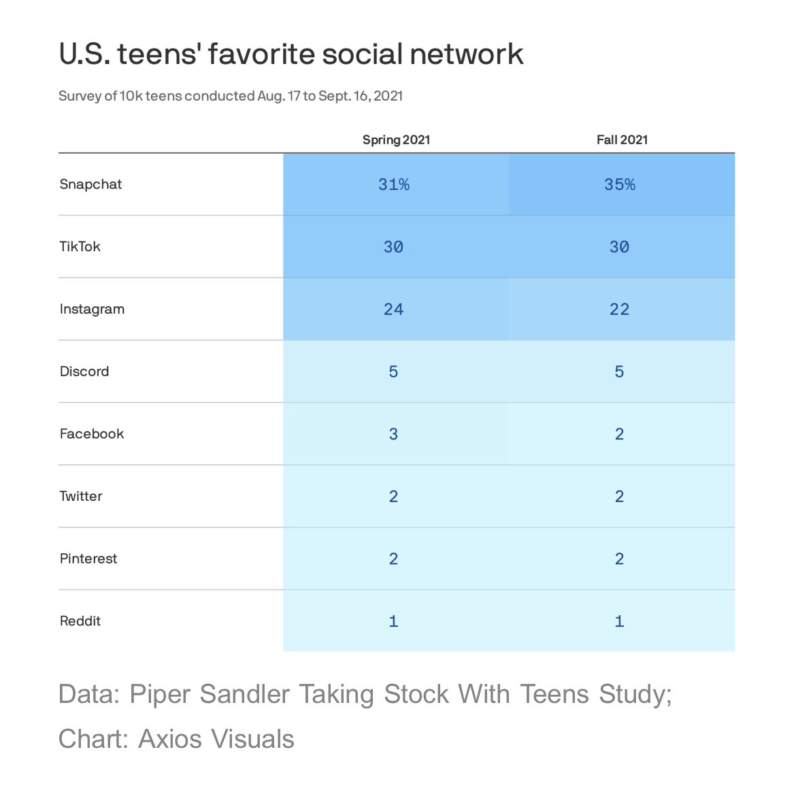
Task: Click Snapchat's 31% Spring 2021 cell
Action: coord(394,184)
